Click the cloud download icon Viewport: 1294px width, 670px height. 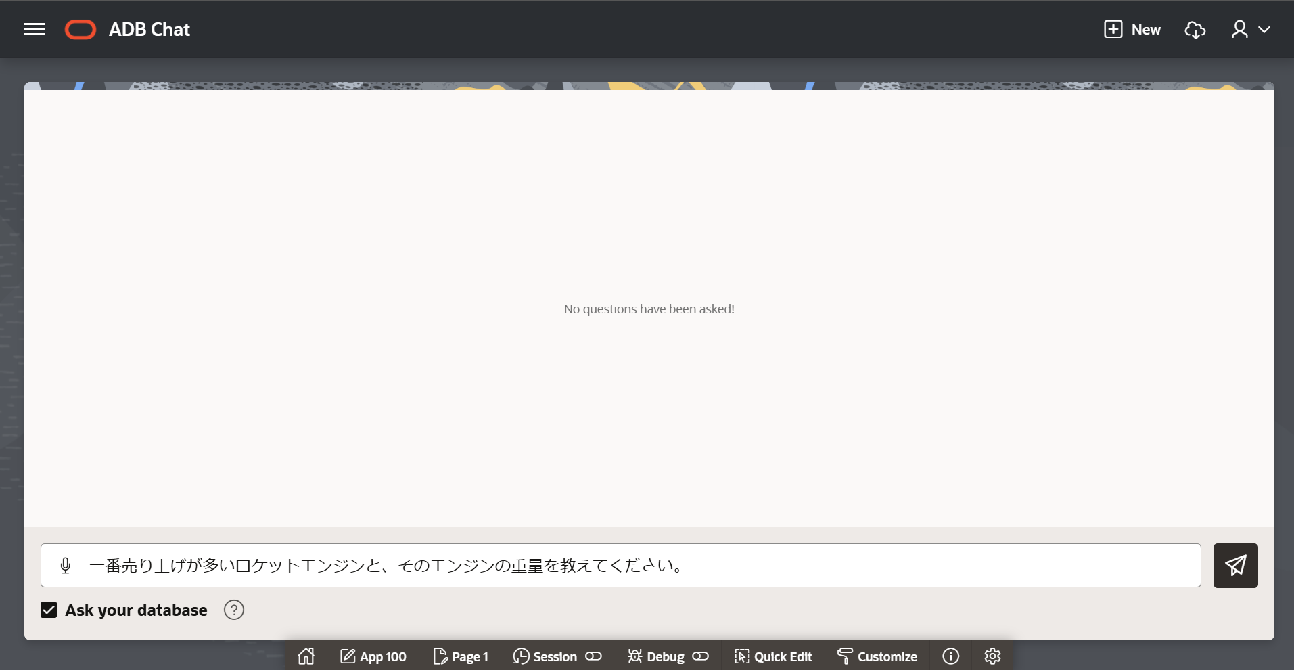(1195, 30)
